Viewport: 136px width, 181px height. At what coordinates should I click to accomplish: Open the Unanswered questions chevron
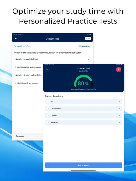119,109
